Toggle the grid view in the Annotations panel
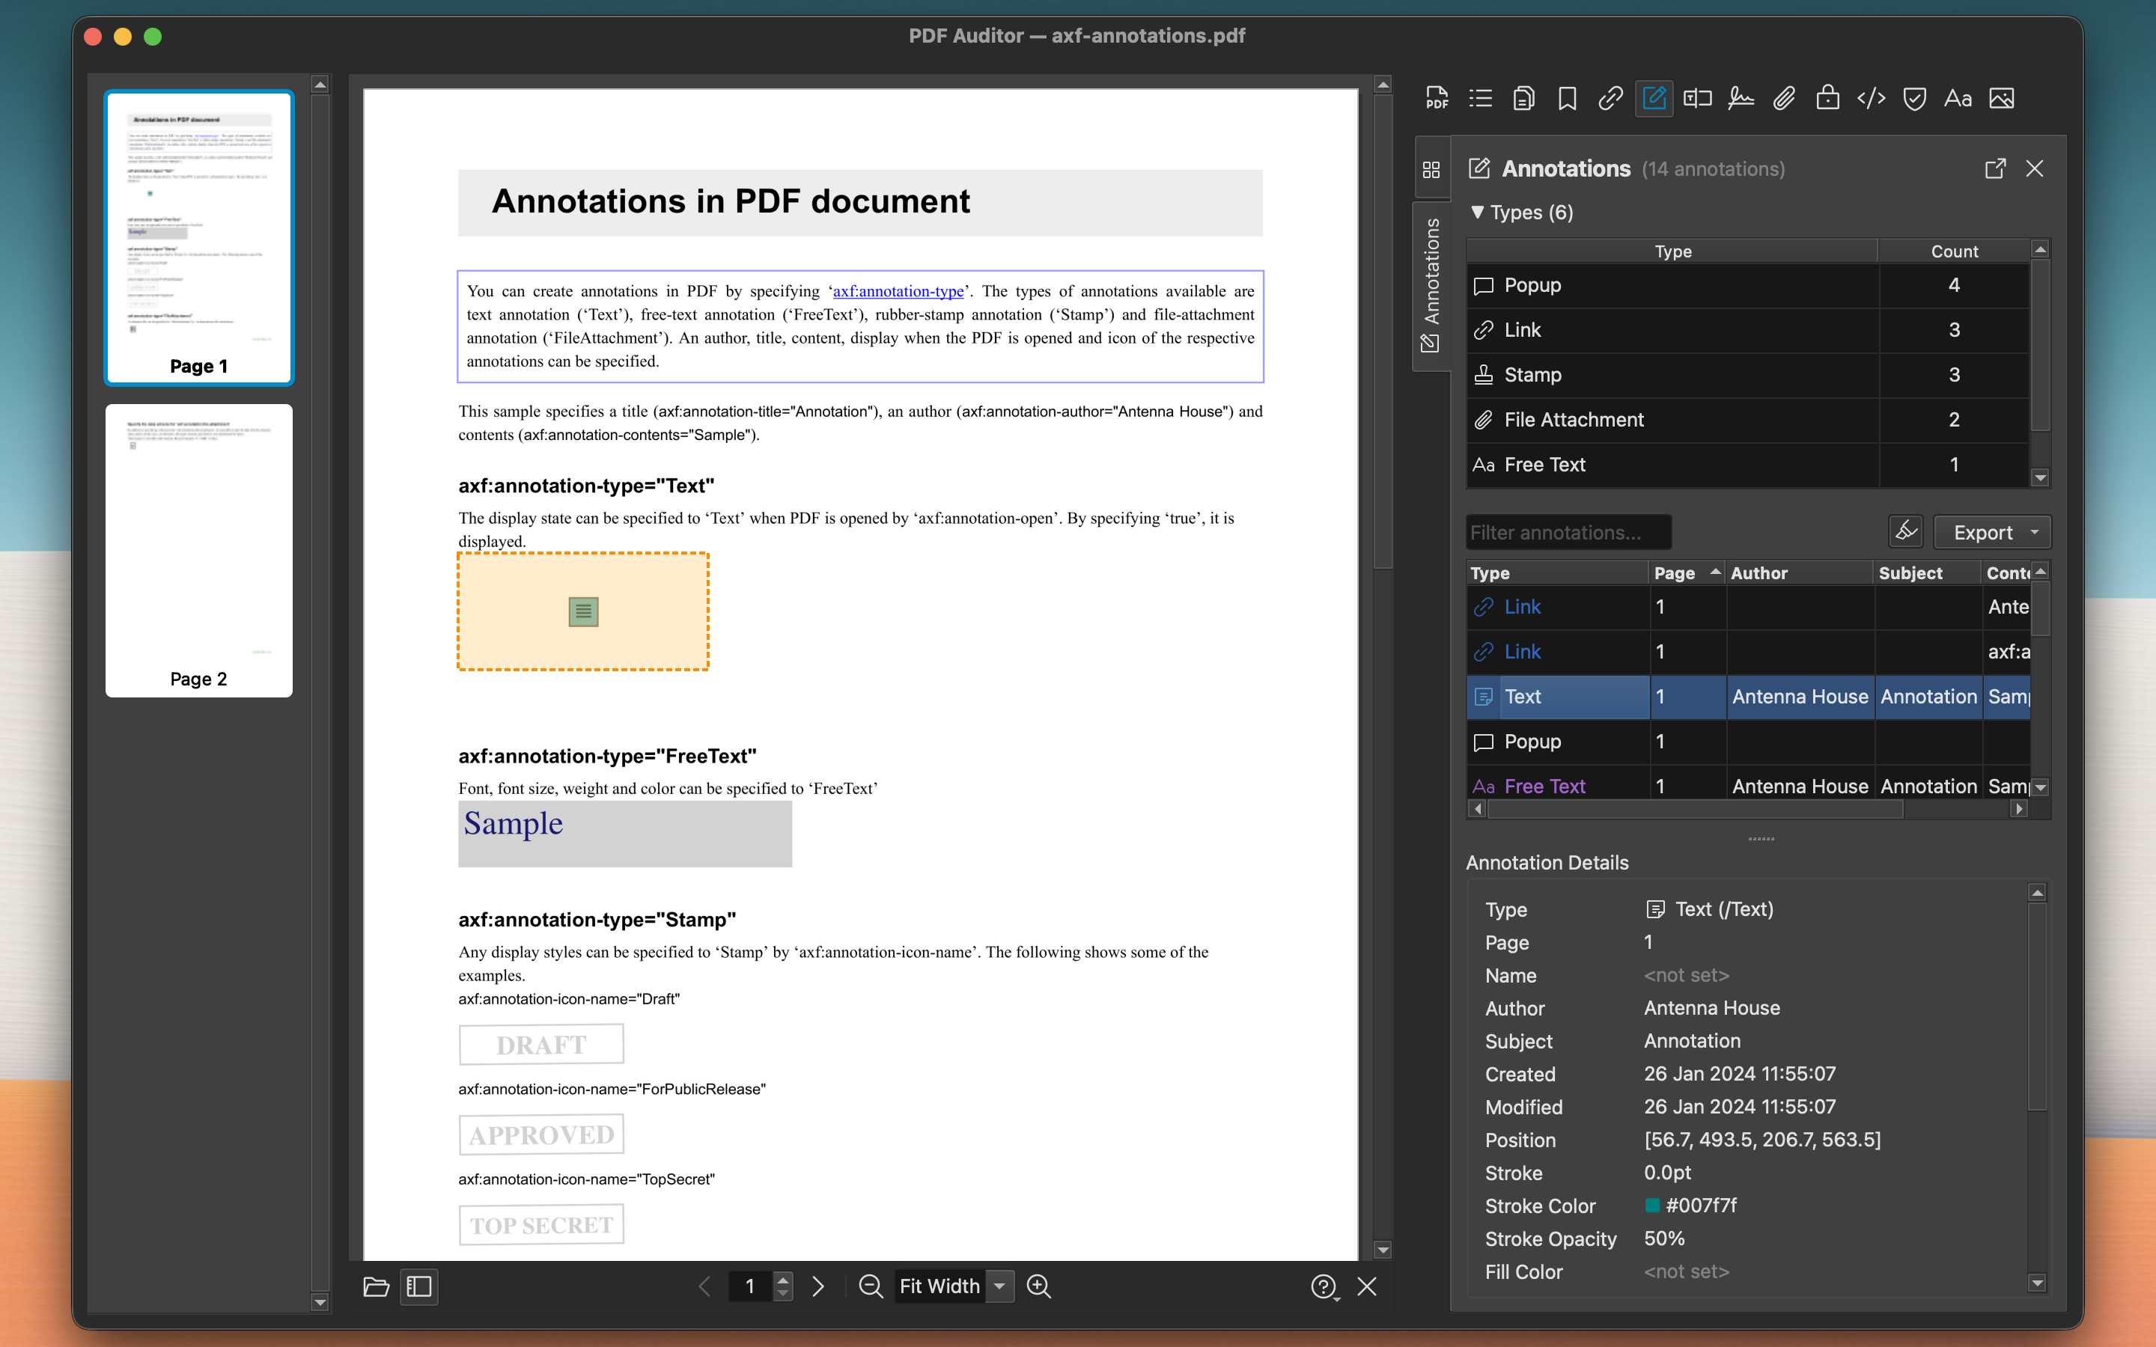This screenshot has height=1347, width=2156. click(1433, 169)
